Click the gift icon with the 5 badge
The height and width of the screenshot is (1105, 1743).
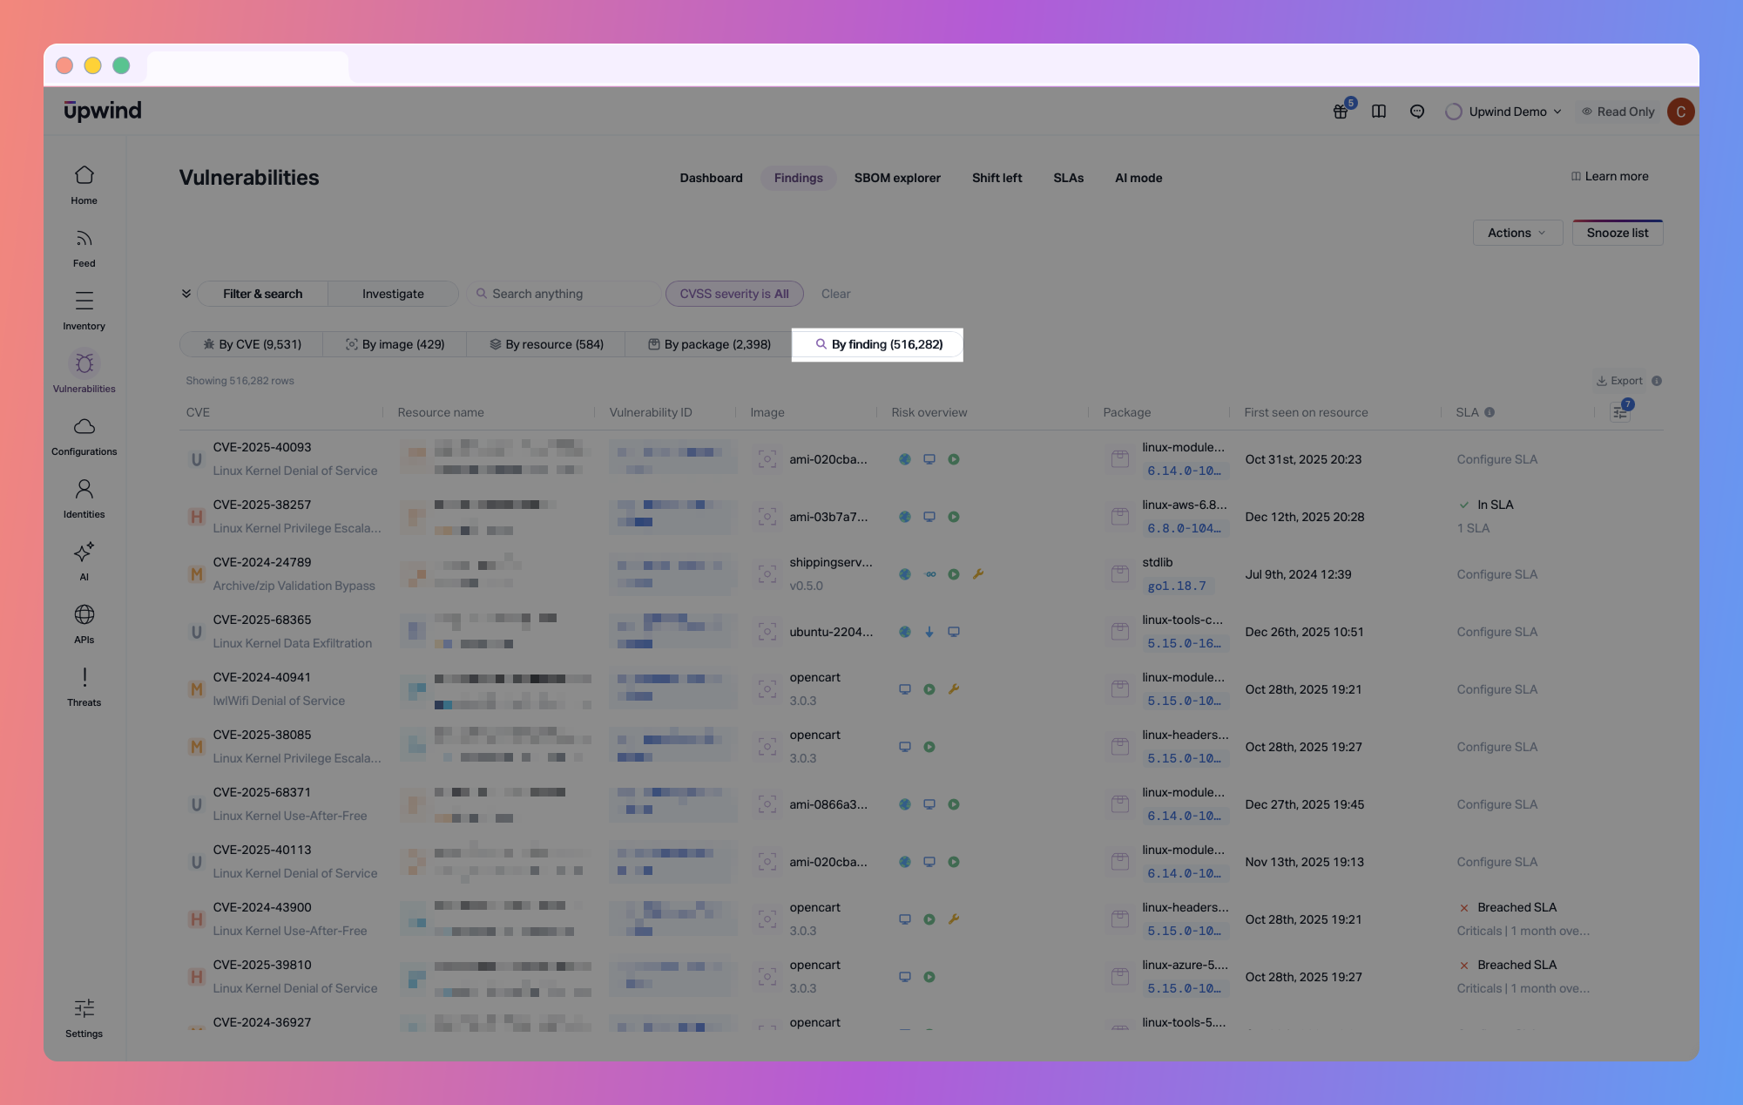(x=1339, y=112)
